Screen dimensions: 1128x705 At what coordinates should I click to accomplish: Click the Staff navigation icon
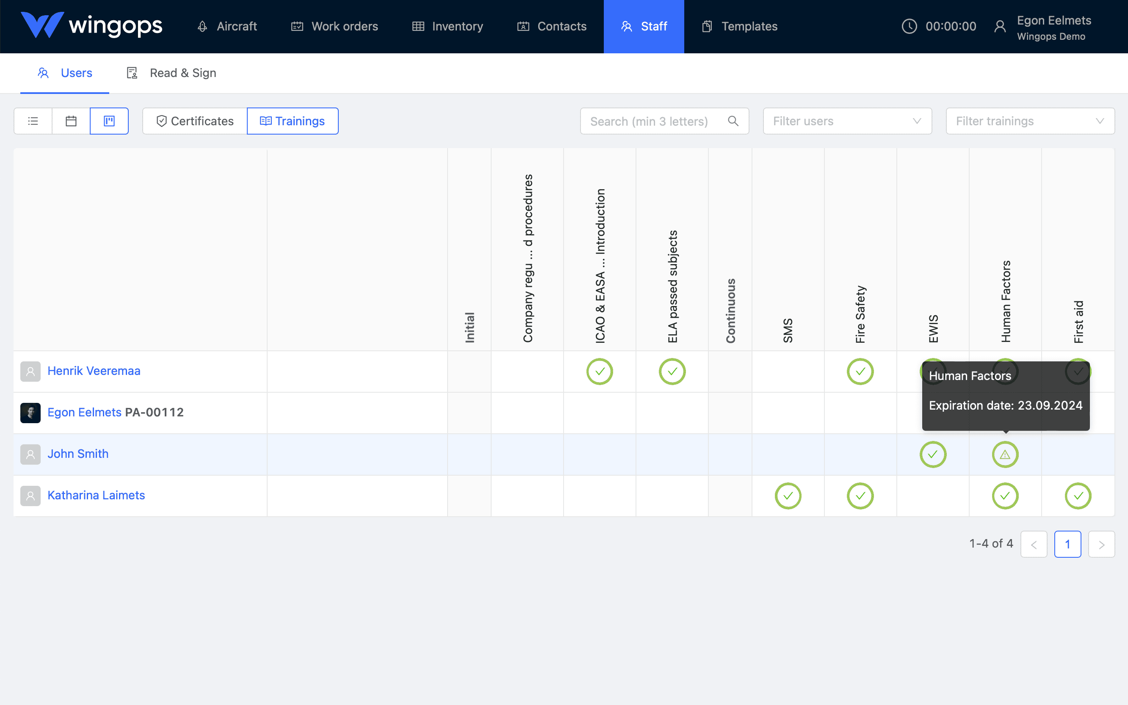pos(626,26)
